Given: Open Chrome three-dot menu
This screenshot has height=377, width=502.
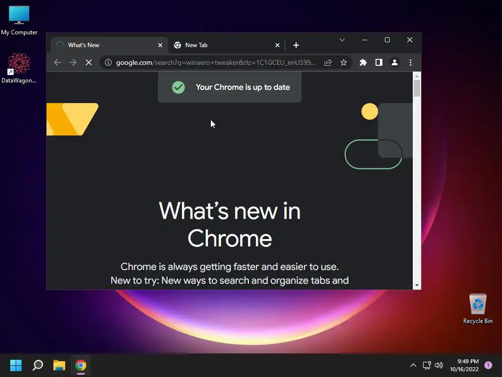Looking at the screenshot, I should point(410,62).
